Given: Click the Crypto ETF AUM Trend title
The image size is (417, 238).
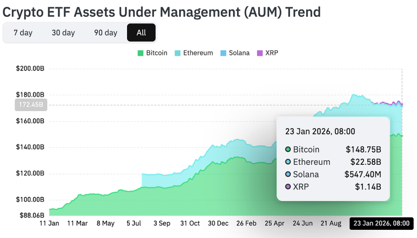Looking at the screenshot, I should pos(161,12).
